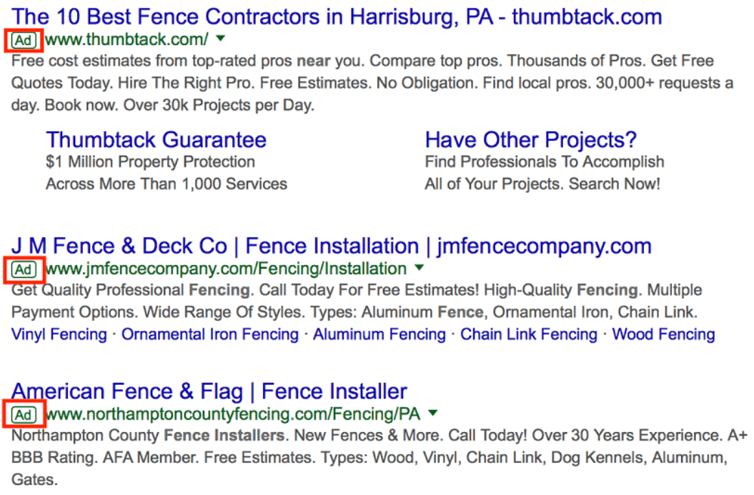
Task: Click the Wood Fencing link
Action: (663, 334)
